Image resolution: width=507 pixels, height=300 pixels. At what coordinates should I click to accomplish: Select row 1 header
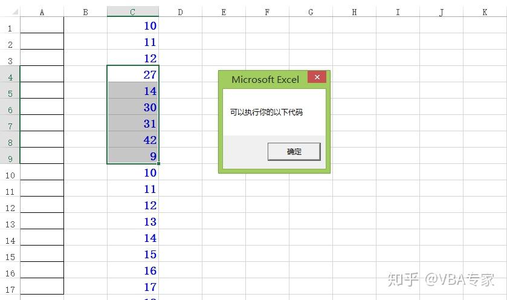tap(10, 28)
